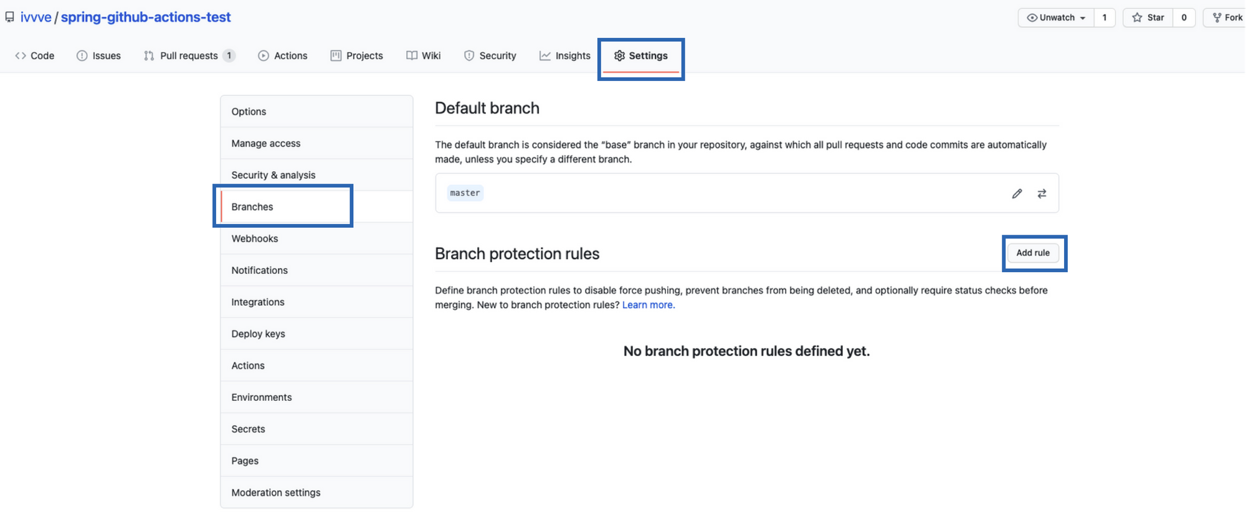Open Integrations settings
Screen dimensions: 1246x513
click(x=316, y=302)
